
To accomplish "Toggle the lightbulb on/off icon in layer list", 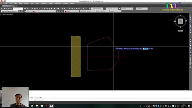I will 27,11.
